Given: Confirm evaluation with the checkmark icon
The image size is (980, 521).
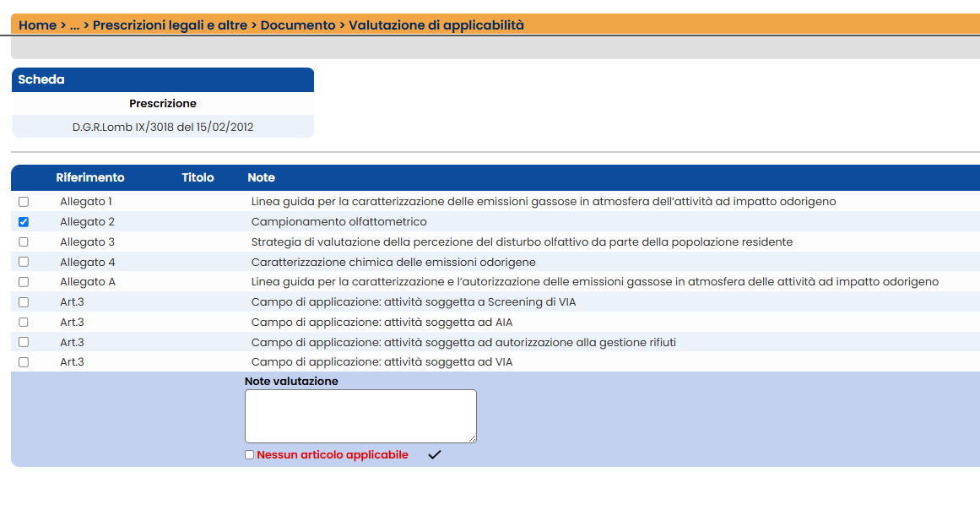Looking at the screenshot, I should pyautogui.click(x=435, y=454).
